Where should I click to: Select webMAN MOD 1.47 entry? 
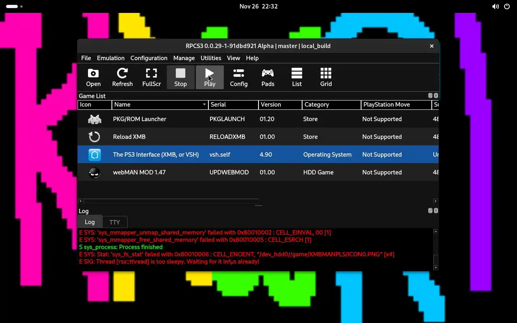coord(139,172)
